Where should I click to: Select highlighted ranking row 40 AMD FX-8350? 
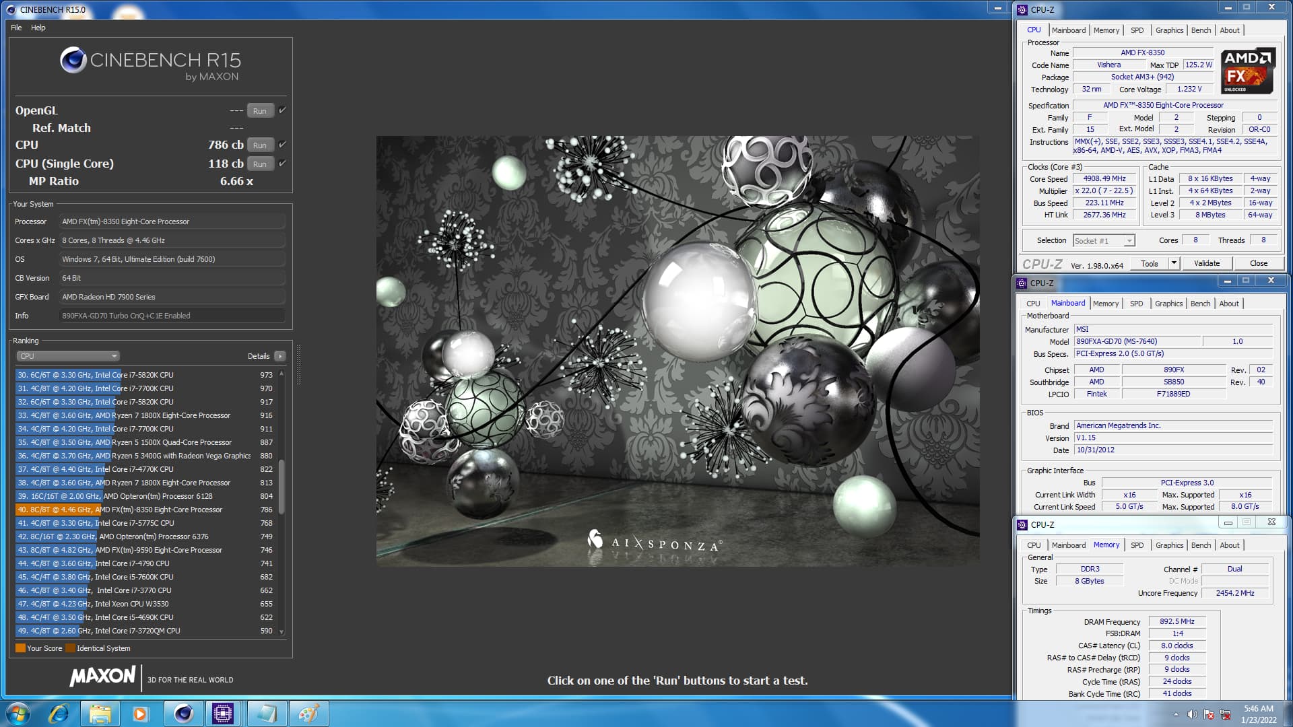(x=145, y=510)
